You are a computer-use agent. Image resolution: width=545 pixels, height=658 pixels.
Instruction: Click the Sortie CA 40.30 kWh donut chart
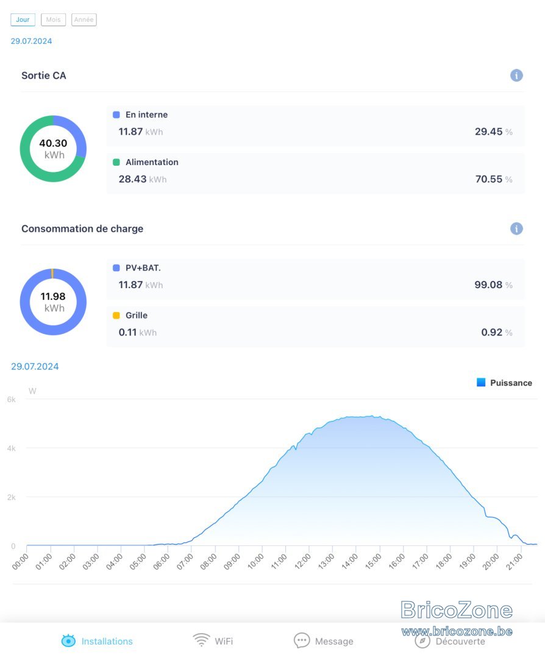53,149
